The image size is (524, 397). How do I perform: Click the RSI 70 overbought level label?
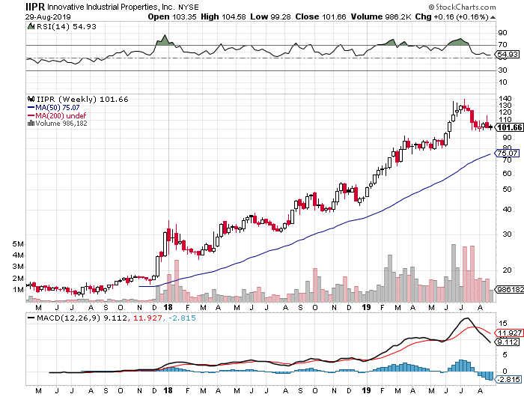point(502,44)
